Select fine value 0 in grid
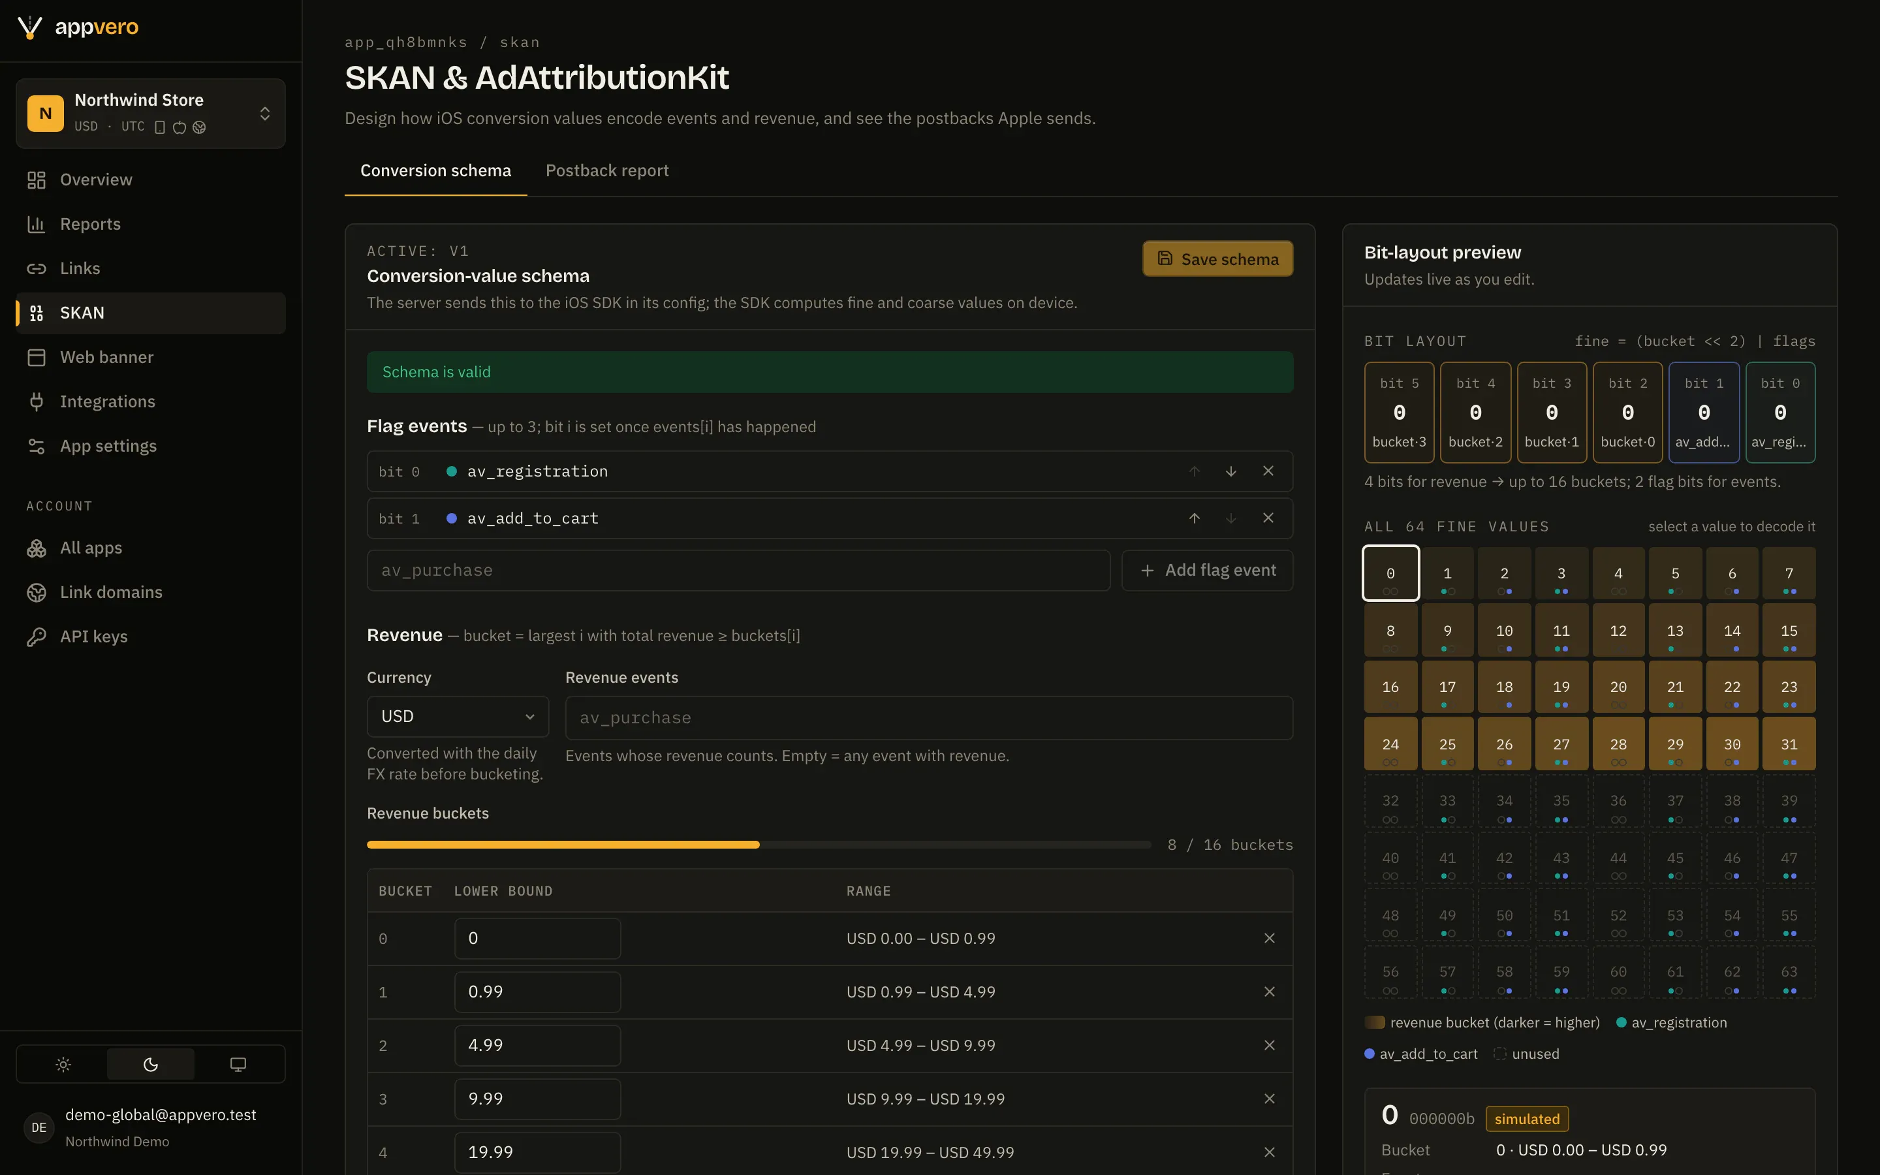1880x1175 pixels. (x=1390, y=574)
